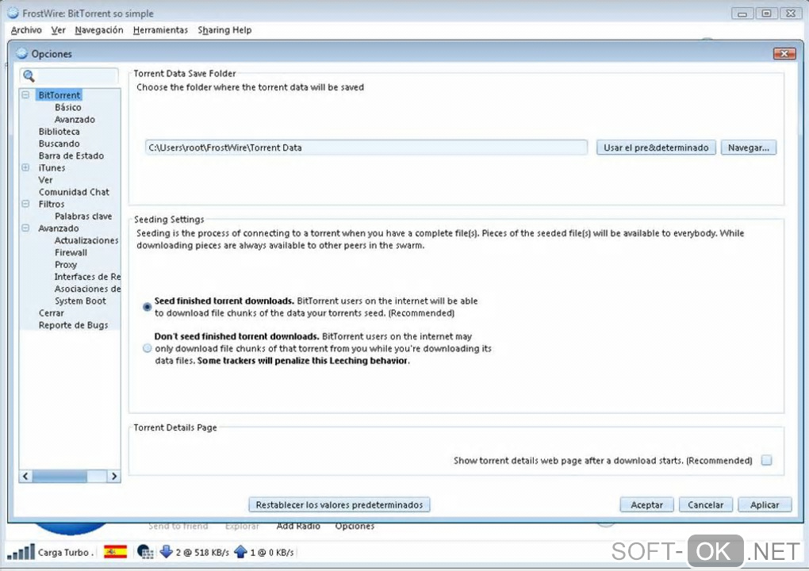Click the tree horizontal scrollbar thumb
809x571 pixels.
pos(59,476)
